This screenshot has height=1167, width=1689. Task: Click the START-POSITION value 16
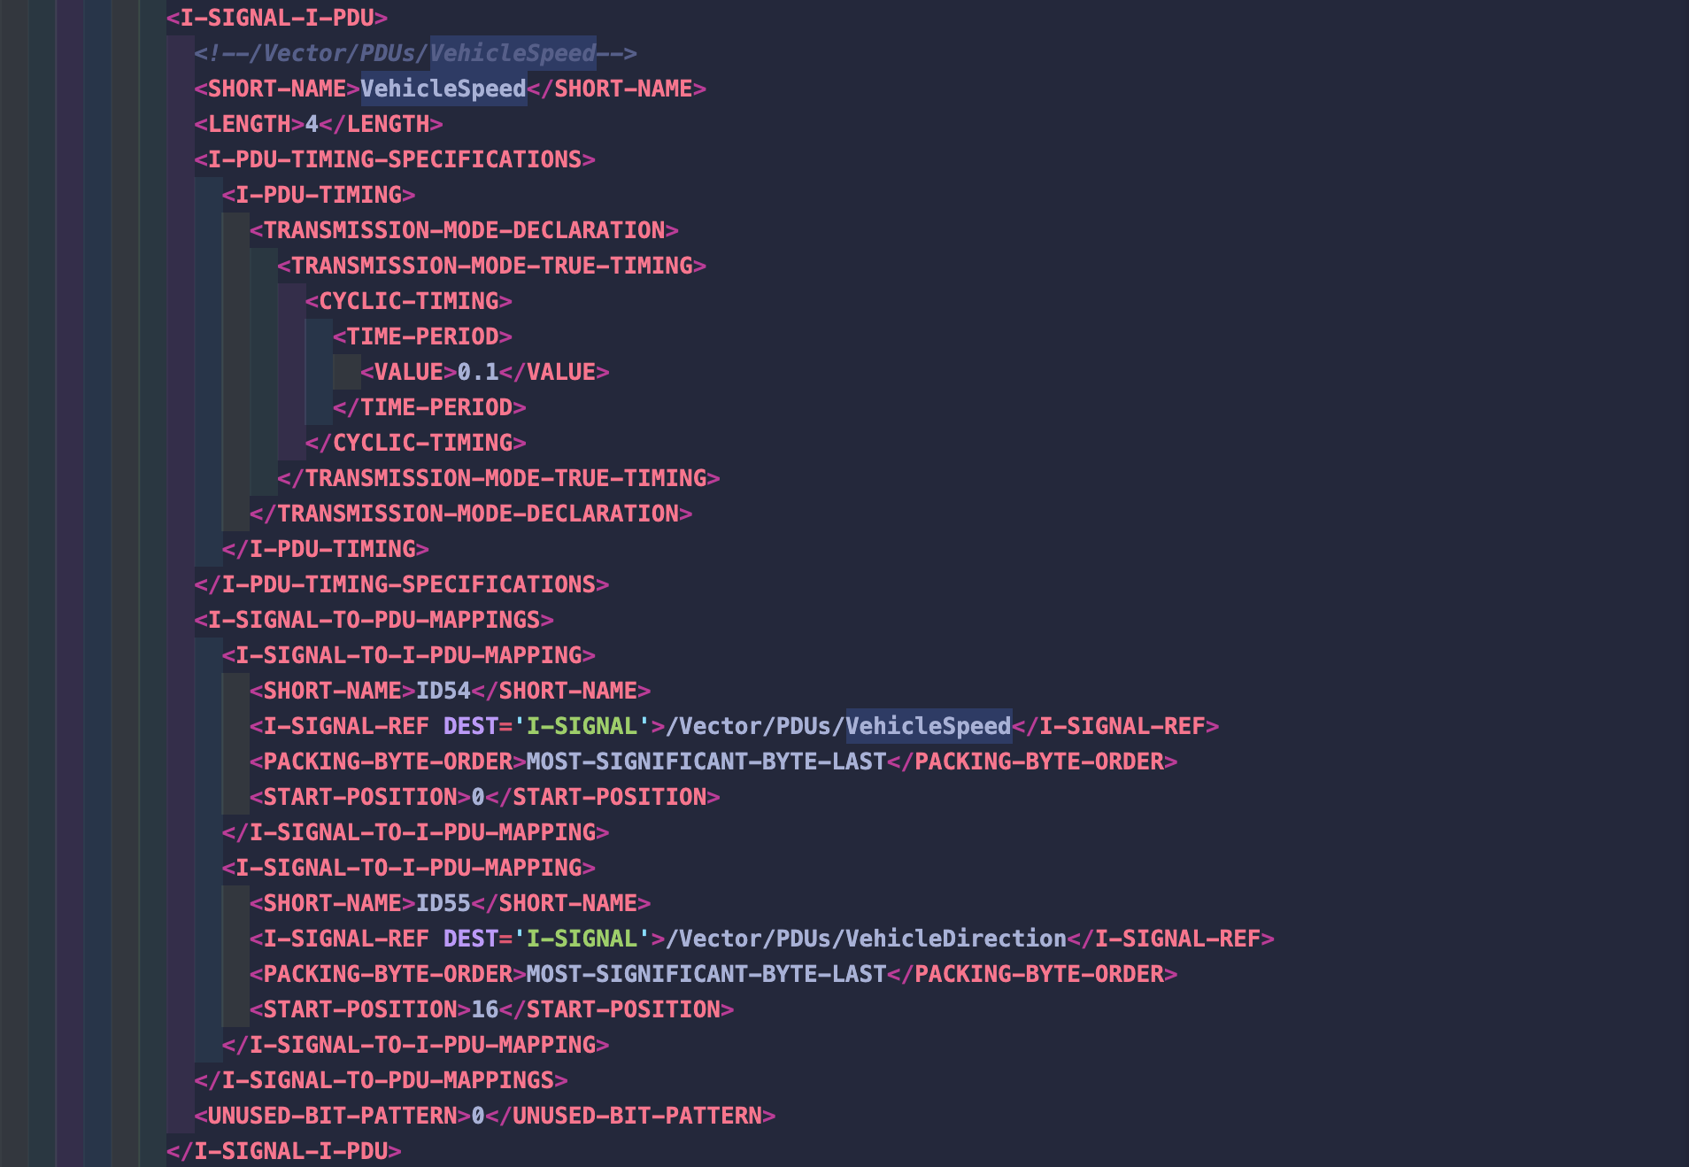point(485,1009)
